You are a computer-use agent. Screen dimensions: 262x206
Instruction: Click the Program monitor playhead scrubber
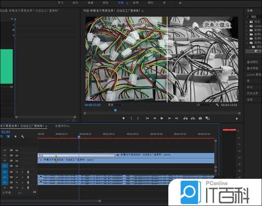point(115,110)
